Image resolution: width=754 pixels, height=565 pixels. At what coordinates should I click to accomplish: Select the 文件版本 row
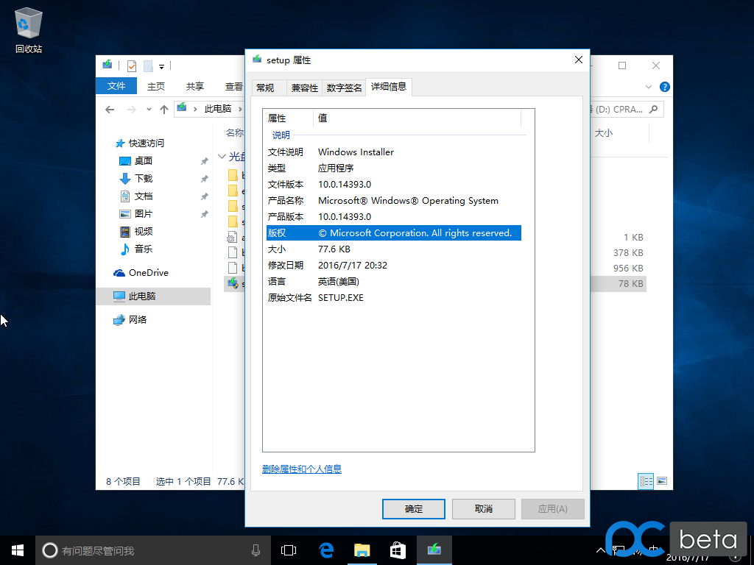(x=394, y=185)
